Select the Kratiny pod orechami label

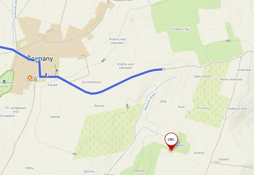125,66
